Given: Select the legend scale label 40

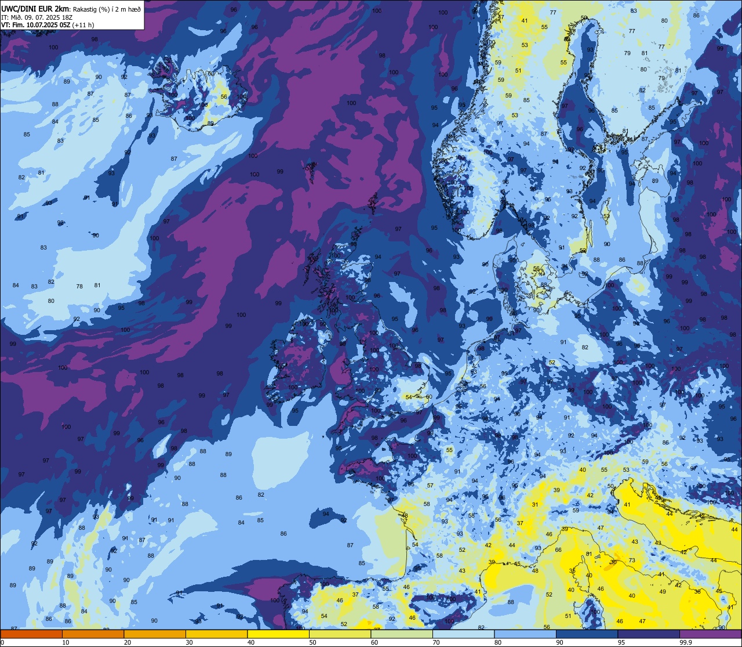Looking at the screenshot, I should pyautogui.click(x=250, y=642).
